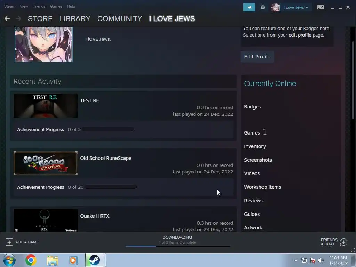Open DOWNLOADING status text
Screen dimensions: 356x267
[x=177, y=237]
